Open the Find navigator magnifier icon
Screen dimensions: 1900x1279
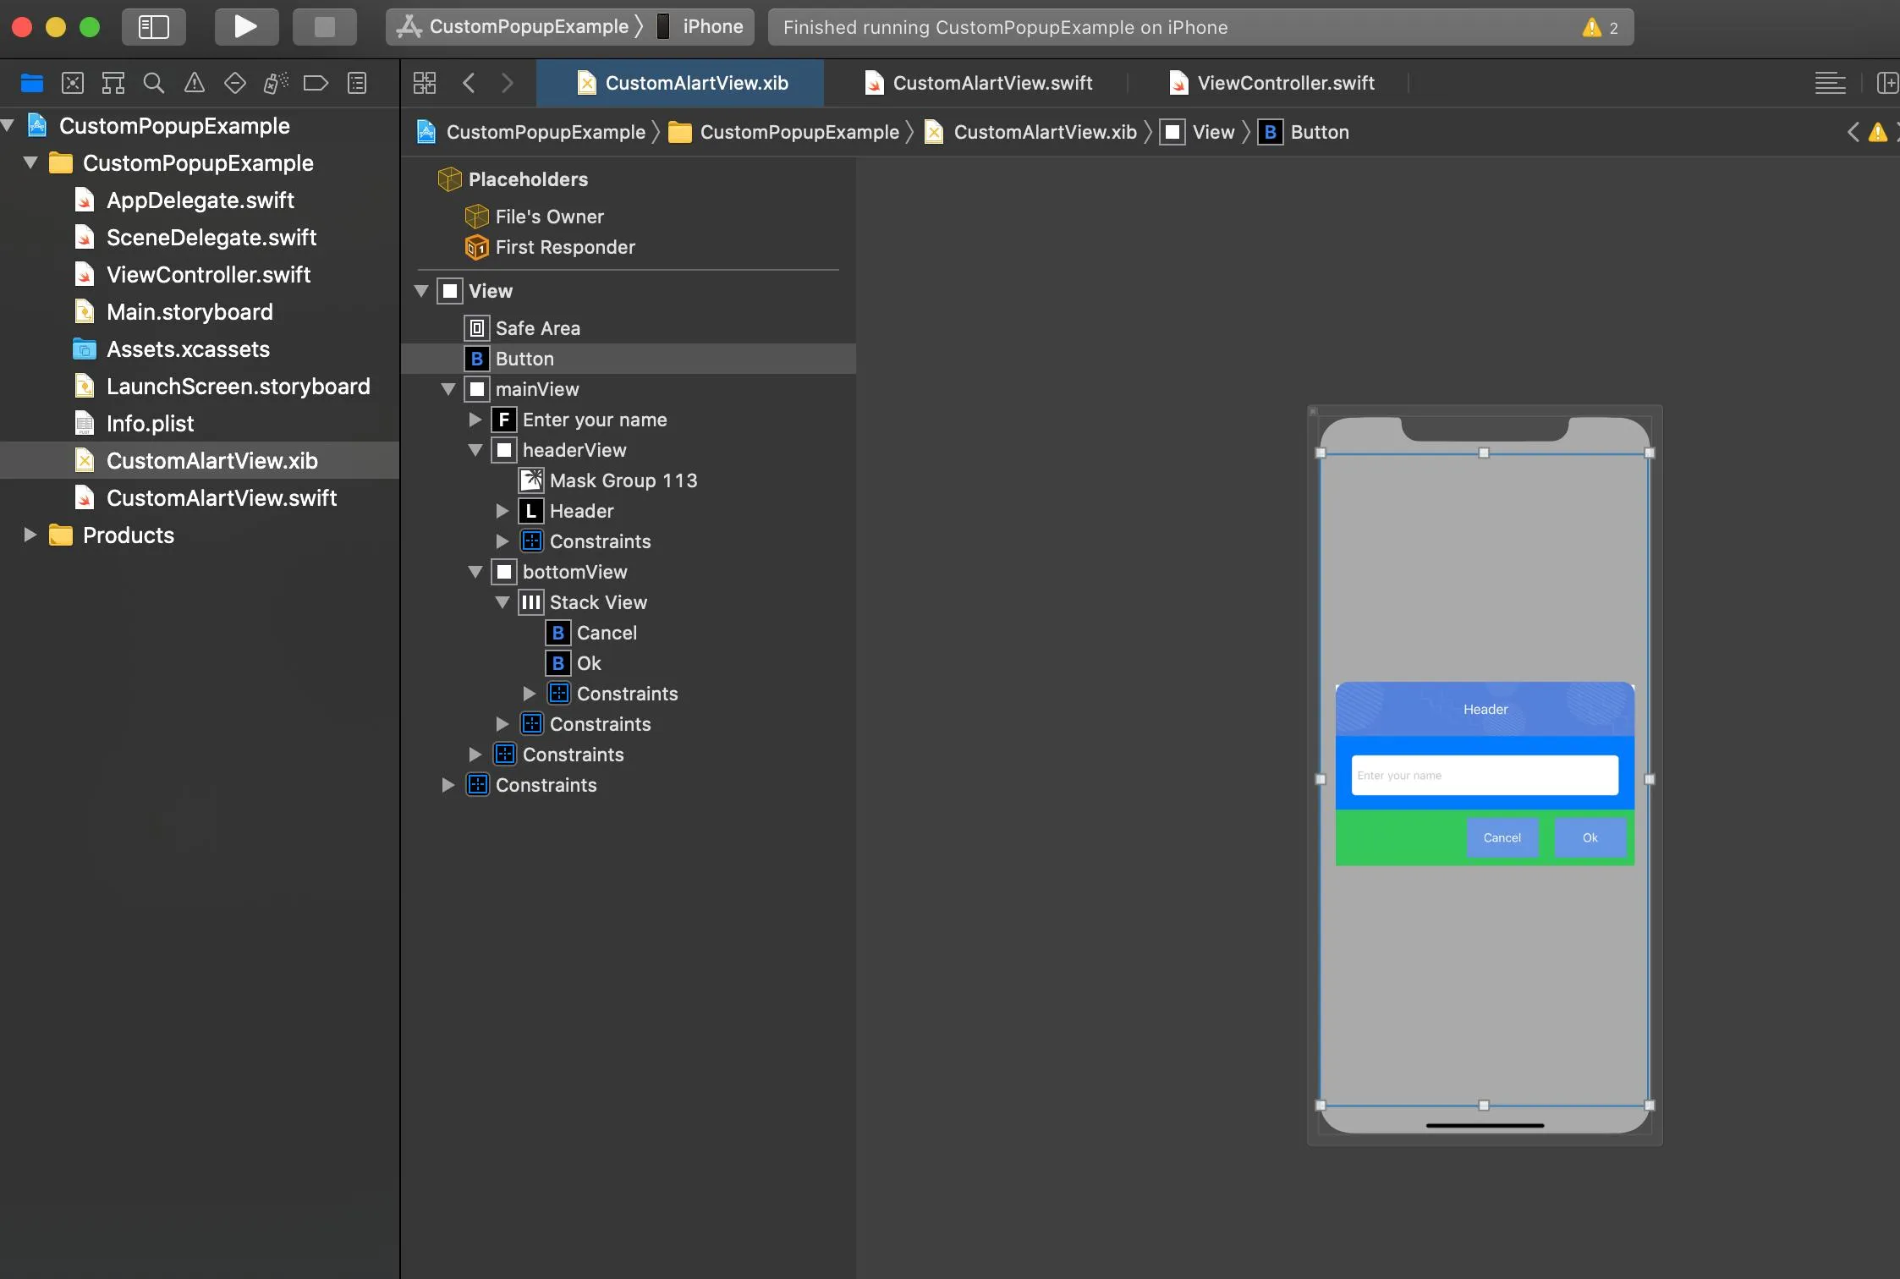pyautogui.click(x=153, y=83)
